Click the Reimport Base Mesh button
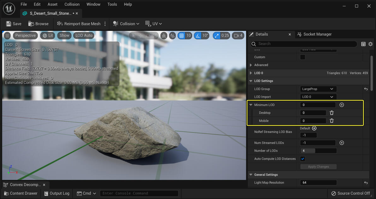 click(x=79, y=24)
